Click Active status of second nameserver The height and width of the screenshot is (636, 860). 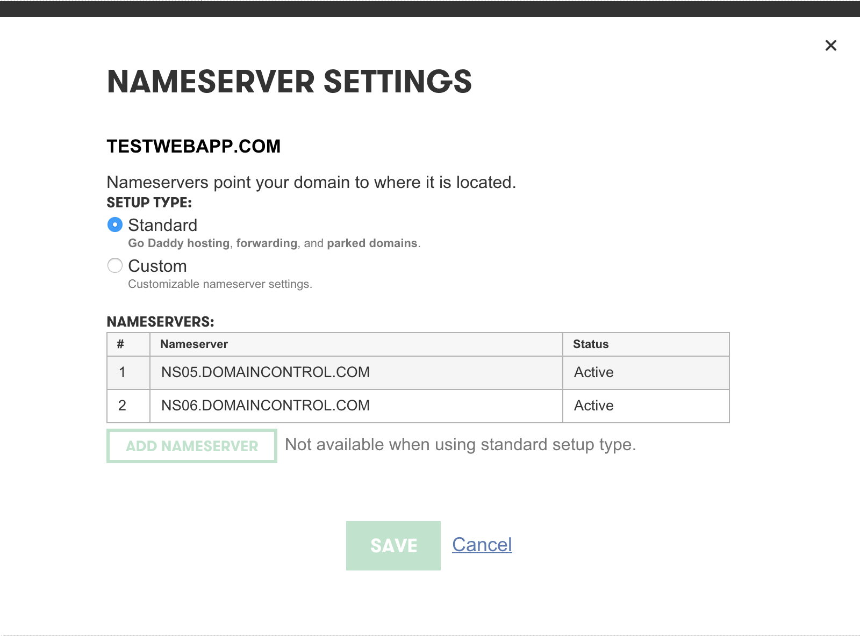coord(593,406)
